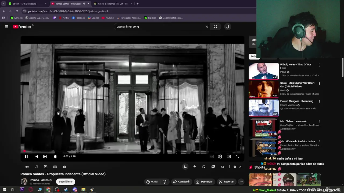Click the stacked windows pop-out icon
The width and height of the screenshot is (344, 193).
point(213,167)
